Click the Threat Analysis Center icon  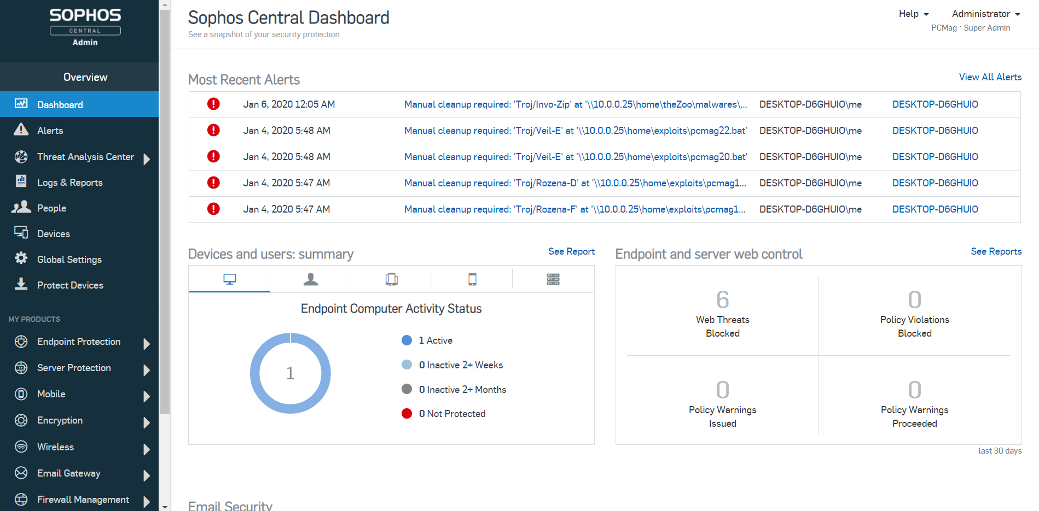pyautogui.click(x=21, y=157)
